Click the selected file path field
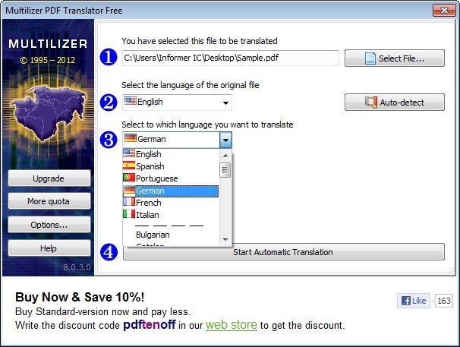 [231, 58]
